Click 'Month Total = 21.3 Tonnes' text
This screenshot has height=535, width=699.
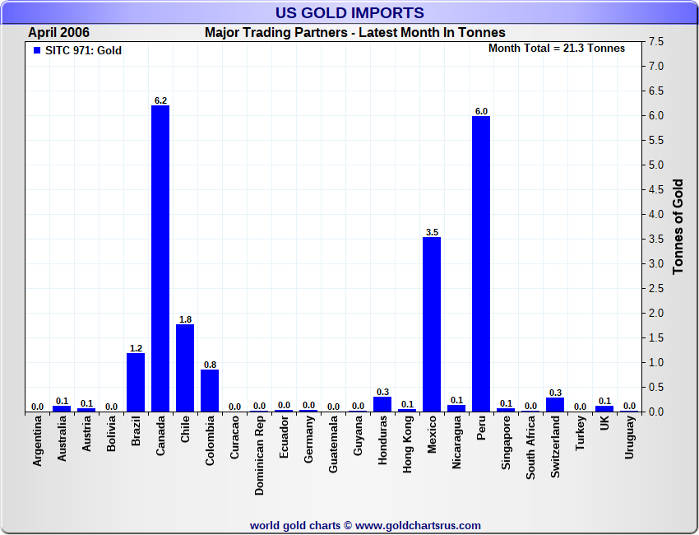pyautogui.click(x=557, y=49)
